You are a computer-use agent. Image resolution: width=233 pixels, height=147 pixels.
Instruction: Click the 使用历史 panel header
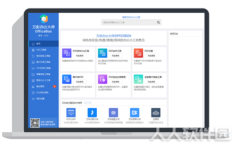point(174,34)
